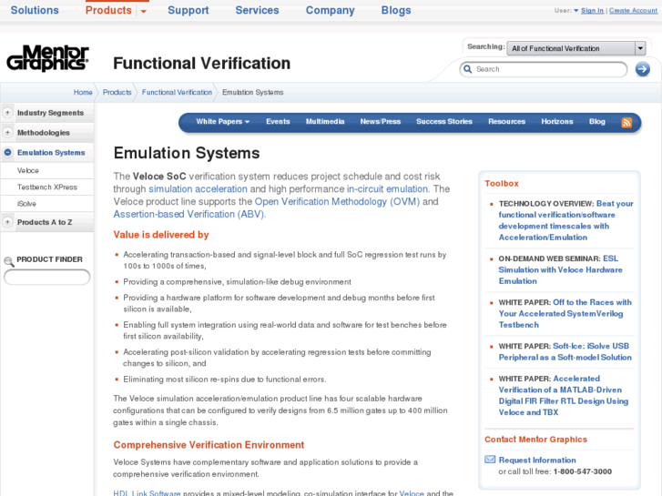Open the Beat your functional verification overview link
The height and width of the screenshot is (496, 662).
[565, 220]
